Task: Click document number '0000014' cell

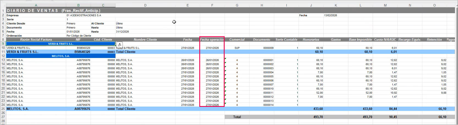Action: 262,105
